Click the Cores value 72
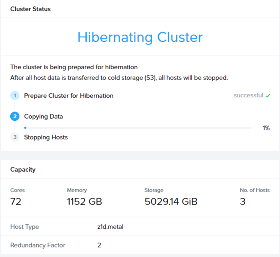The height and width of the screenshot is (257, 280). click(16, 202)
